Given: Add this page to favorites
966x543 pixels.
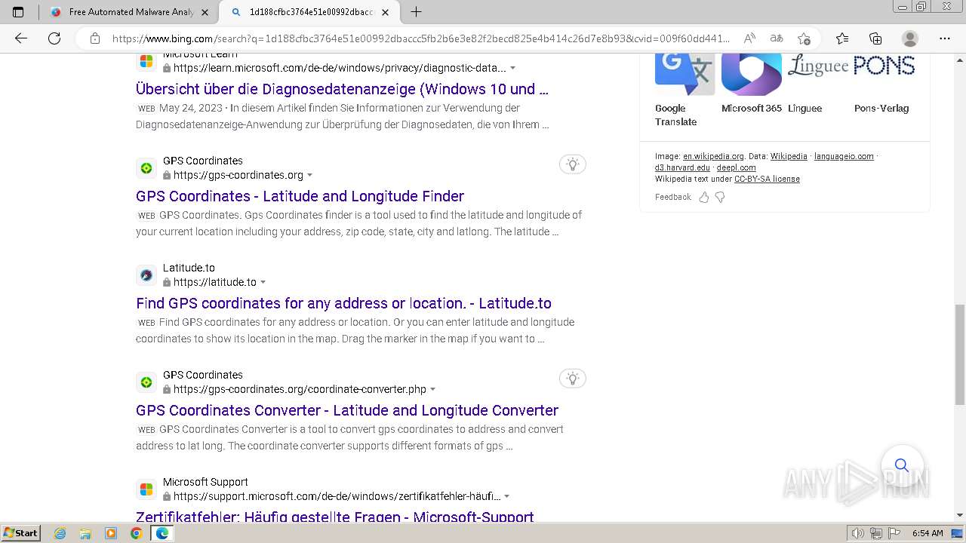Looking at the screenshot, I should point(804,38).
